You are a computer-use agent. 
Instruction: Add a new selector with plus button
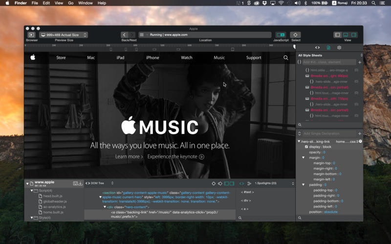click(x=360, y=62)
